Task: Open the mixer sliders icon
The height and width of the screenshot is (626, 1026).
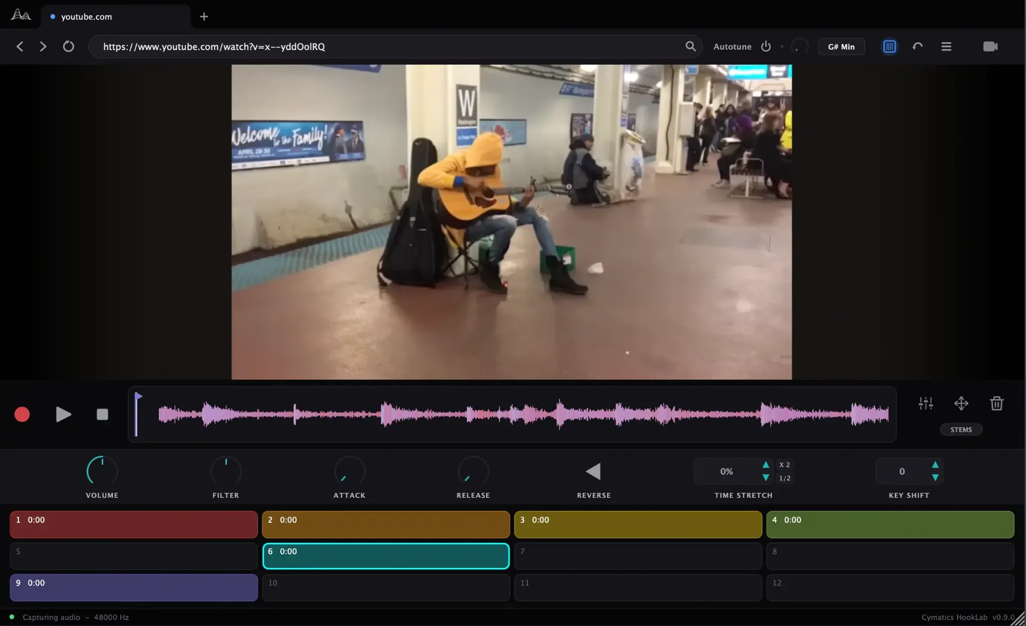Action: [x=926, y=403]
